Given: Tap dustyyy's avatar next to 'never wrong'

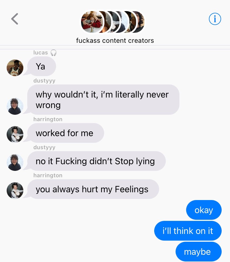Looking at the screenshot, I should tap(15, 106).
